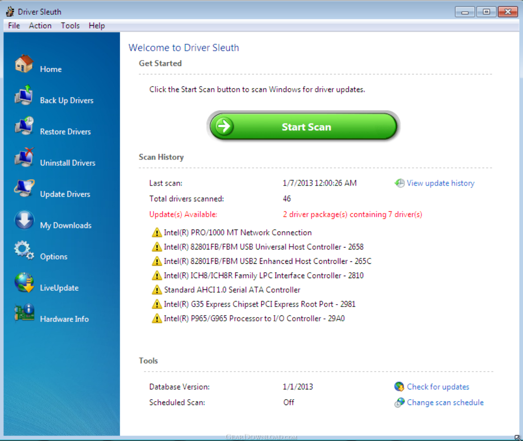This screenshot has width=523, height=441.
Task: Click the '2 driver package(s) containing 7 driver(s)' text
Action: (353, 215)
